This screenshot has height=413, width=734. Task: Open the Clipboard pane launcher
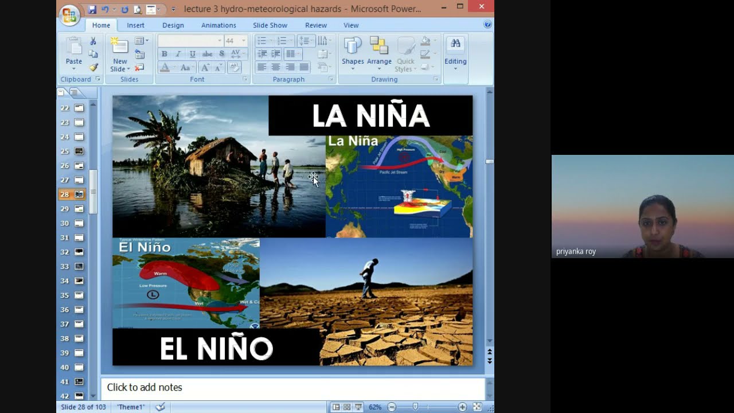point(97,79)
